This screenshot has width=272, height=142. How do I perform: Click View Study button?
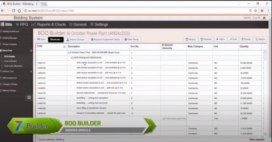click(x=131, y=39)
